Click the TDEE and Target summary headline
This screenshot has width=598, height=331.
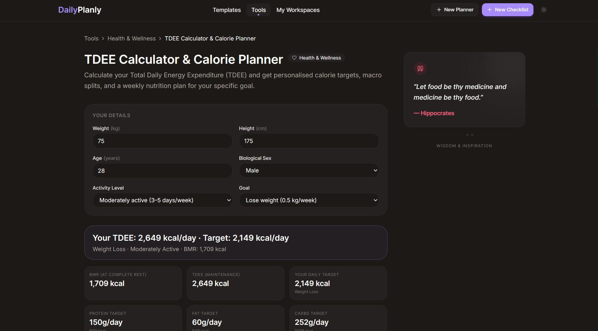(x=191, y=238)
